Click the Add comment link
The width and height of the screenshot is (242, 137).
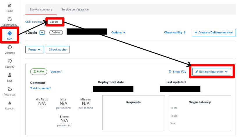tap(41, 88)
